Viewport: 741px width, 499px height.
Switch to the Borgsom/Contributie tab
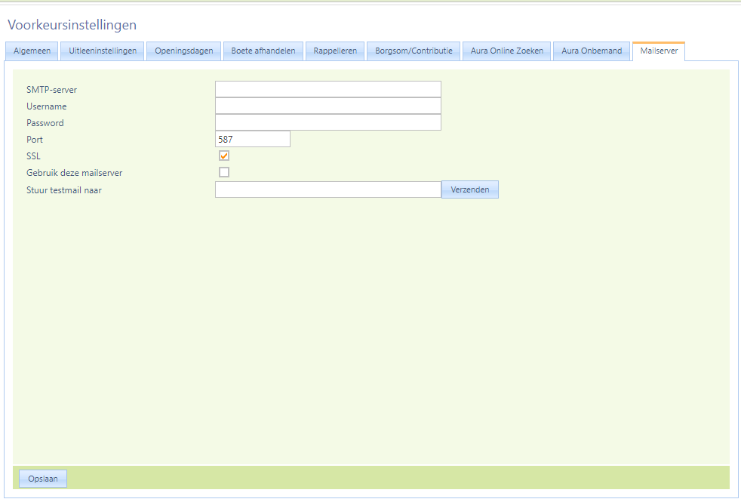pyautogui.click(x=414, y=51)
